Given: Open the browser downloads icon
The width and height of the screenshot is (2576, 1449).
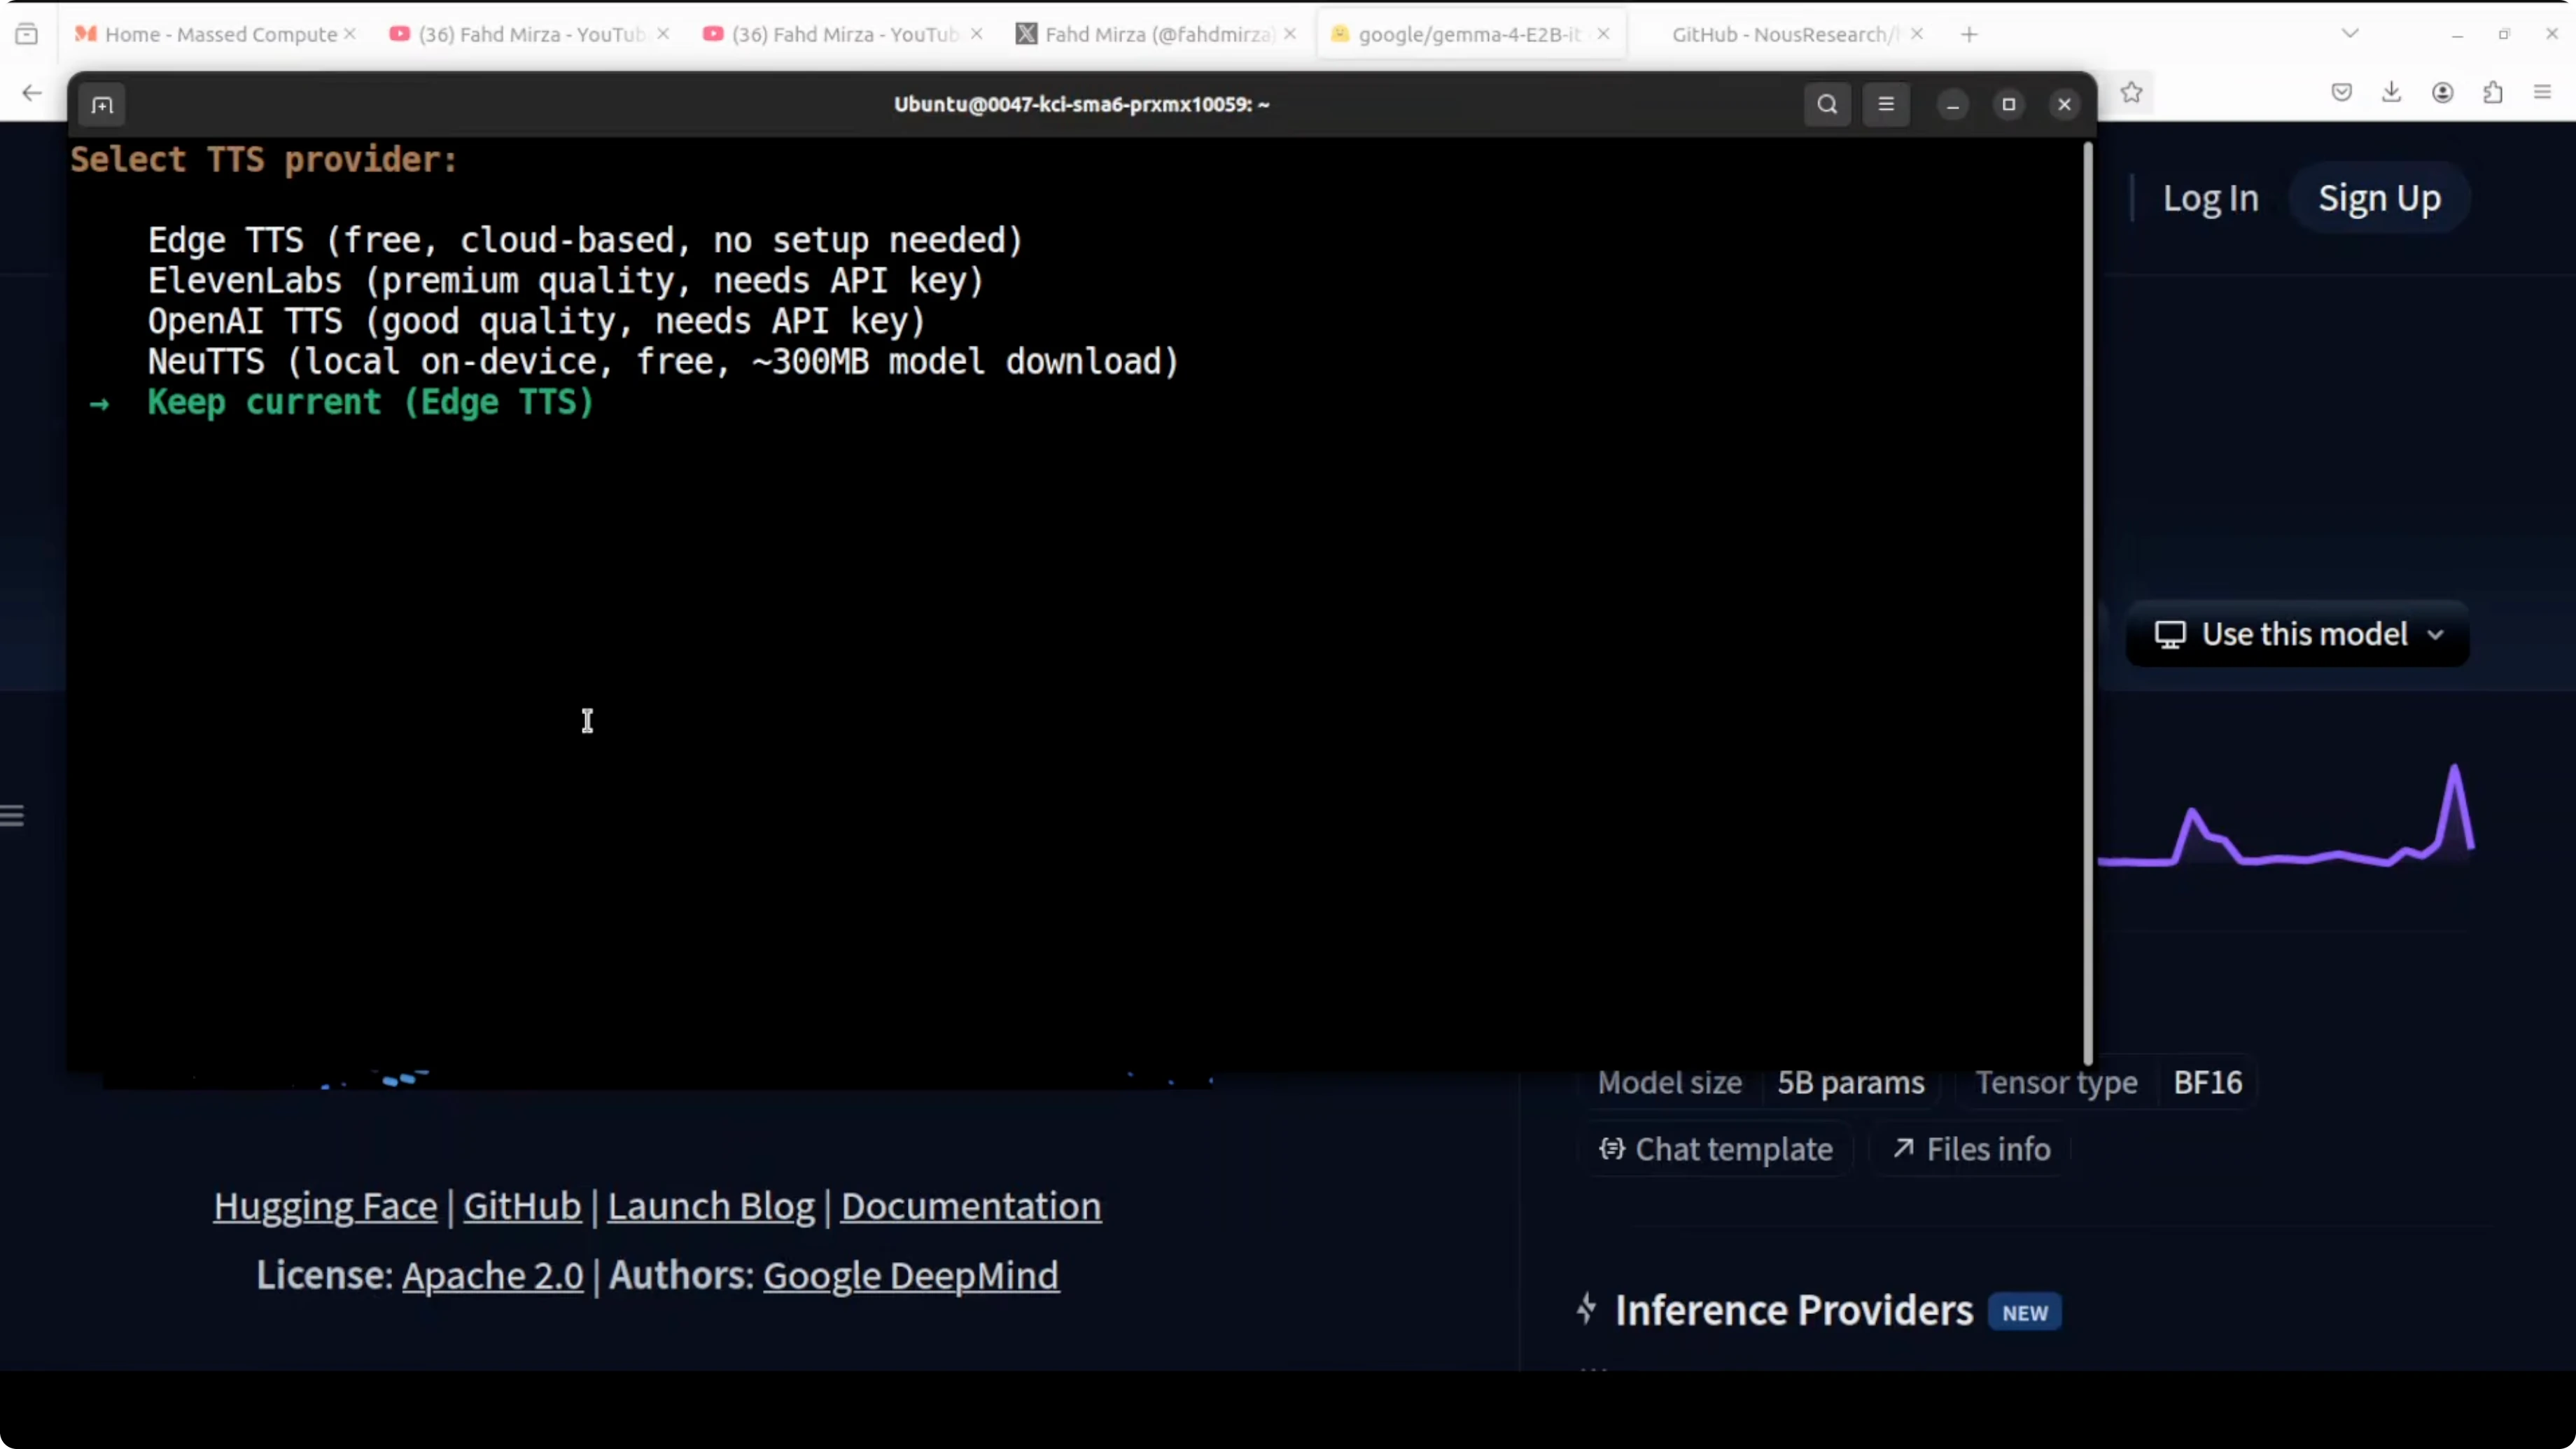Looking at the screenshot, I should coord(2391,93).
